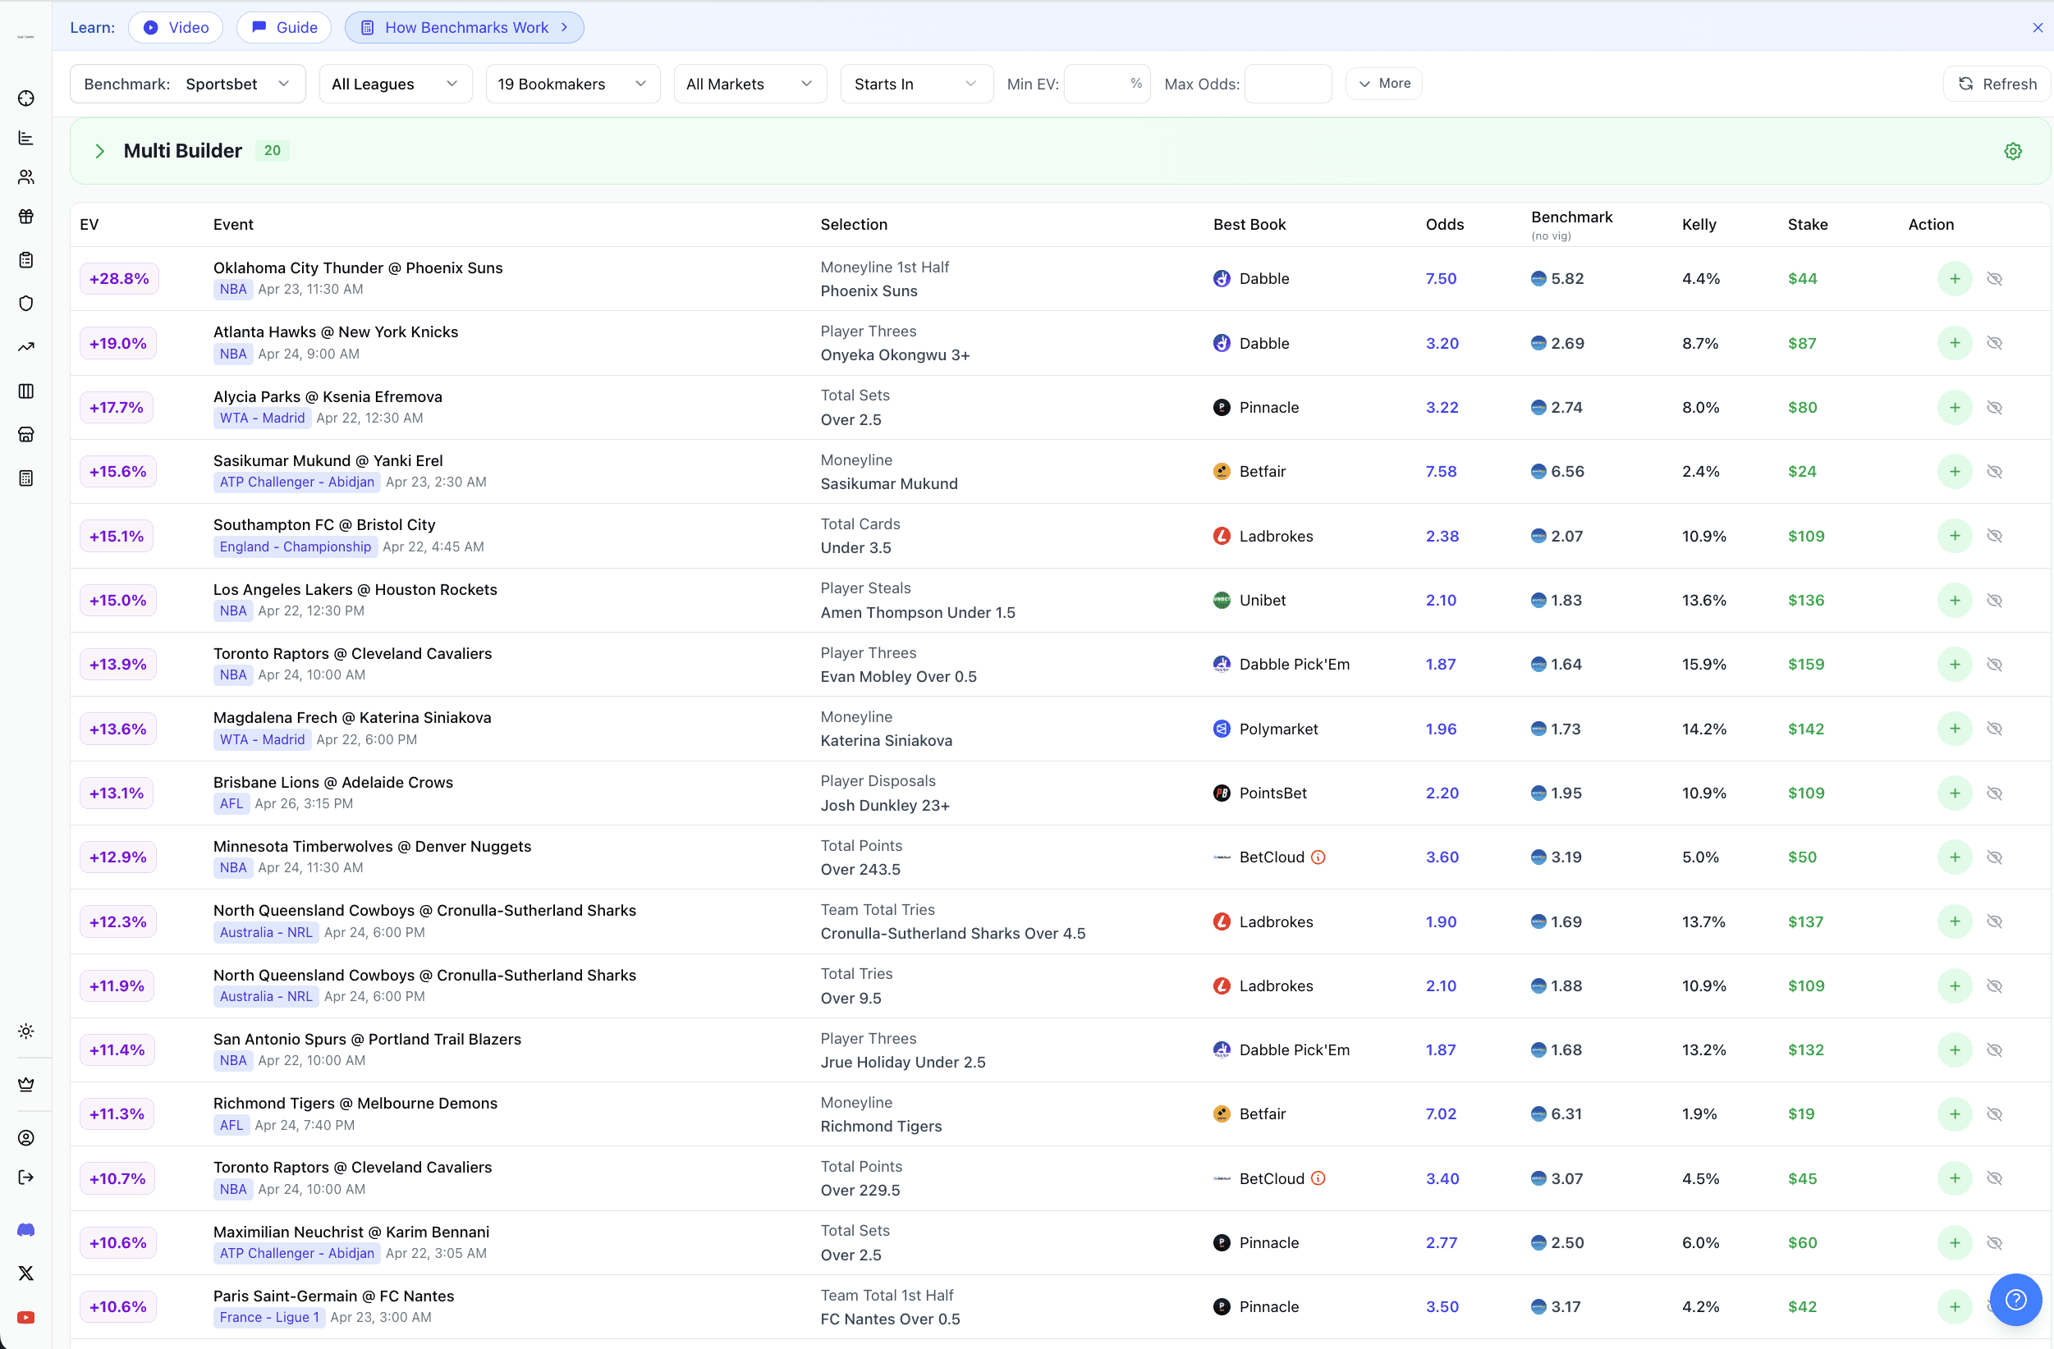Image resolution: width=2054 pixels, height=1349 pixels.
Task: Toggle theme with sun icon
Action: coord(26,1031)
